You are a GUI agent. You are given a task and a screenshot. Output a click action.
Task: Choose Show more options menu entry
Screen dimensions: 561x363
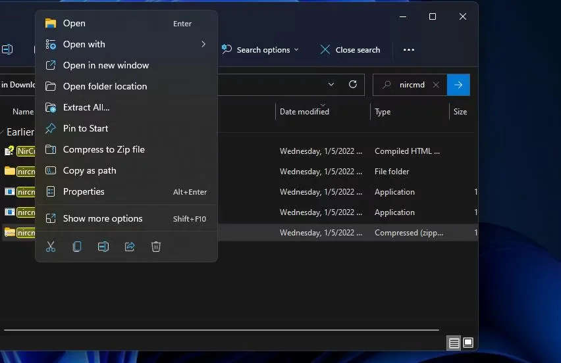(x=103, y=218)
